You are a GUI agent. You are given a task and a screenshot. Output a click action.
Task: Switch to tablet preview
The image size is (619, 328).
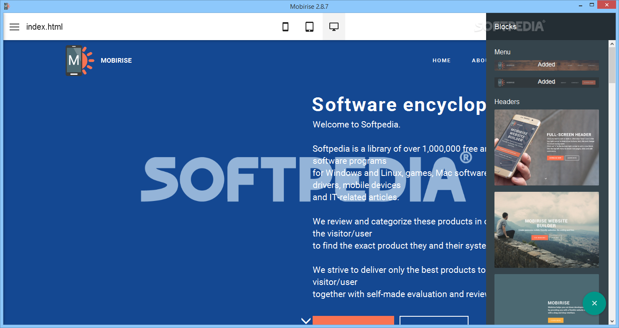tap(309, 27)
